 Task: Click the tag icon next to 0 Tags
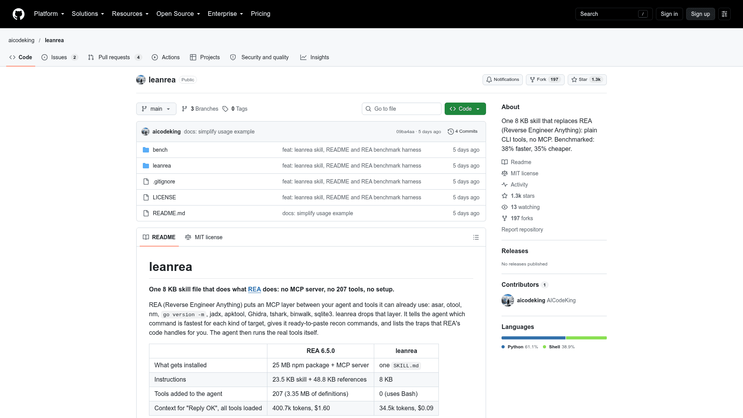(x=225, y=109)
